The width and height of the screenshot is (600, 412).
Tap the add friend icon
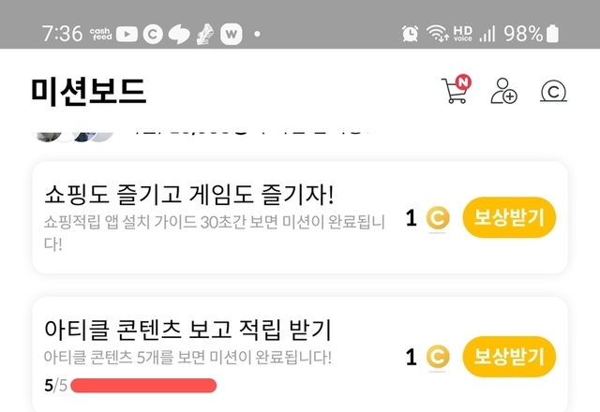503,91
